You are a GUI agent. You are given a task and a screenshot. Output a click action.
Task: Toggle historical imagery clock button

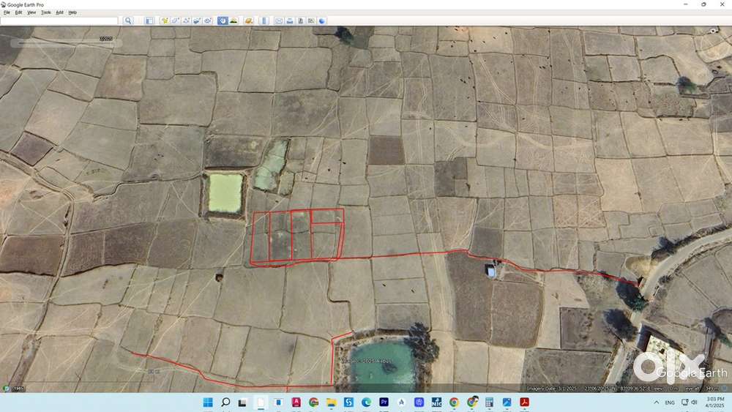click(223, 21)
